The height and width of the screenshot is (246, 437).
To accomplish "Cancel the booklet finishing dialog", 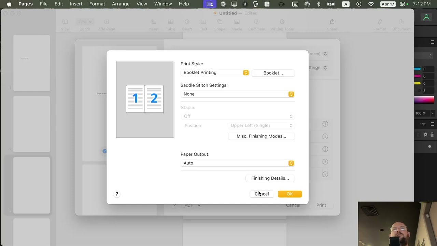I will tap(262, 194).
